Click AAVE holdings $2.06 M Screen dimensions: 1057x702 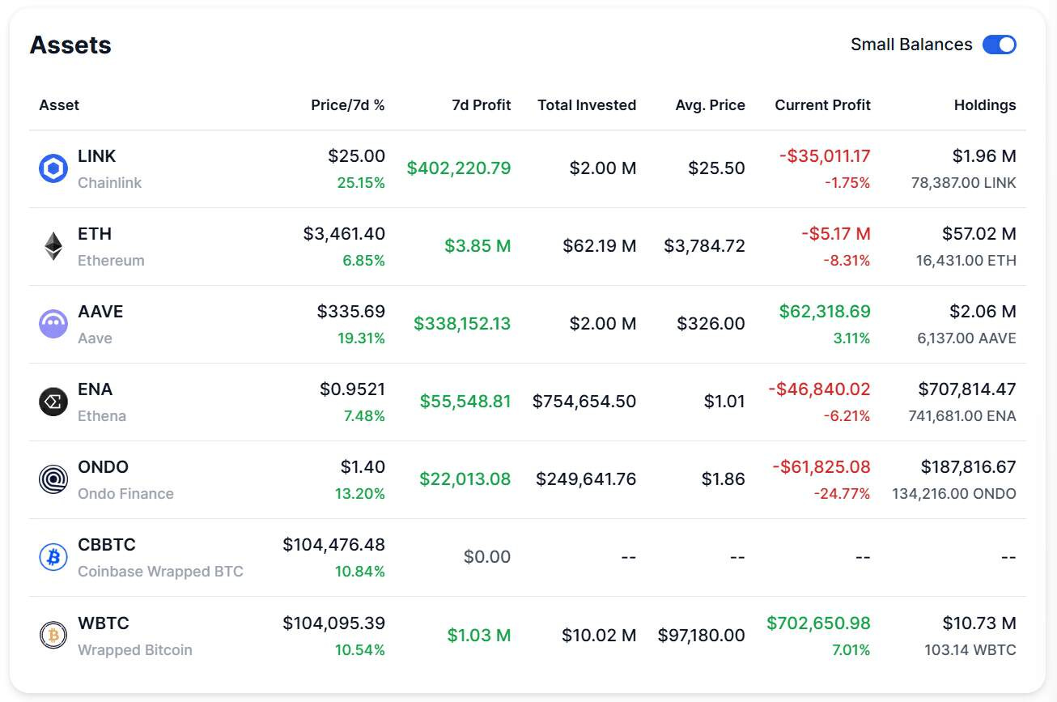tap(983, 312)
